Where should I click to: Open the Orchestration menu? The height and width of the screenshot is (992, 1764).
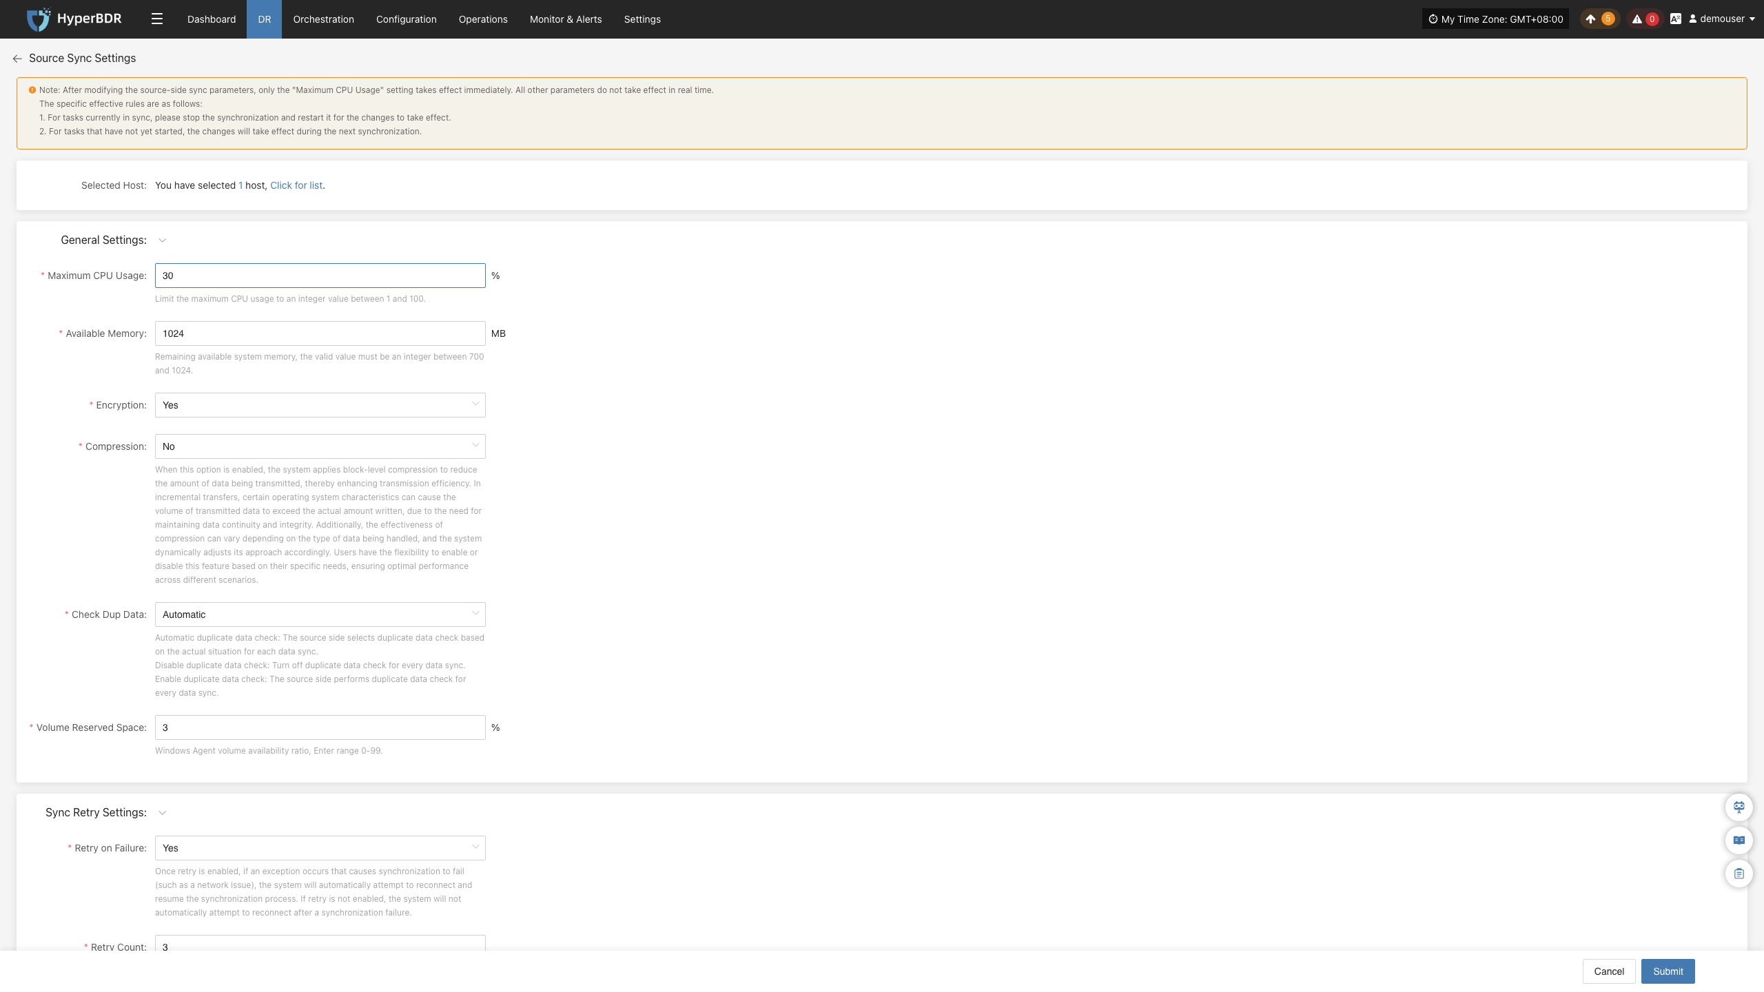(324, 19)
